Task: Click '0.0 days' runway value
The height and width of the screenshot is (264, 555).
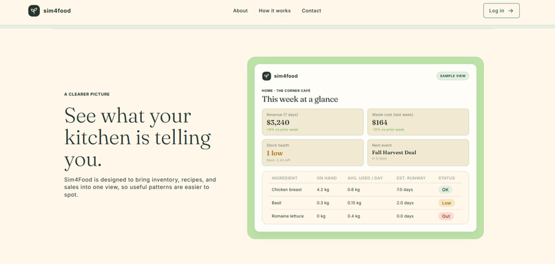Action: click(x=405, y=217)
